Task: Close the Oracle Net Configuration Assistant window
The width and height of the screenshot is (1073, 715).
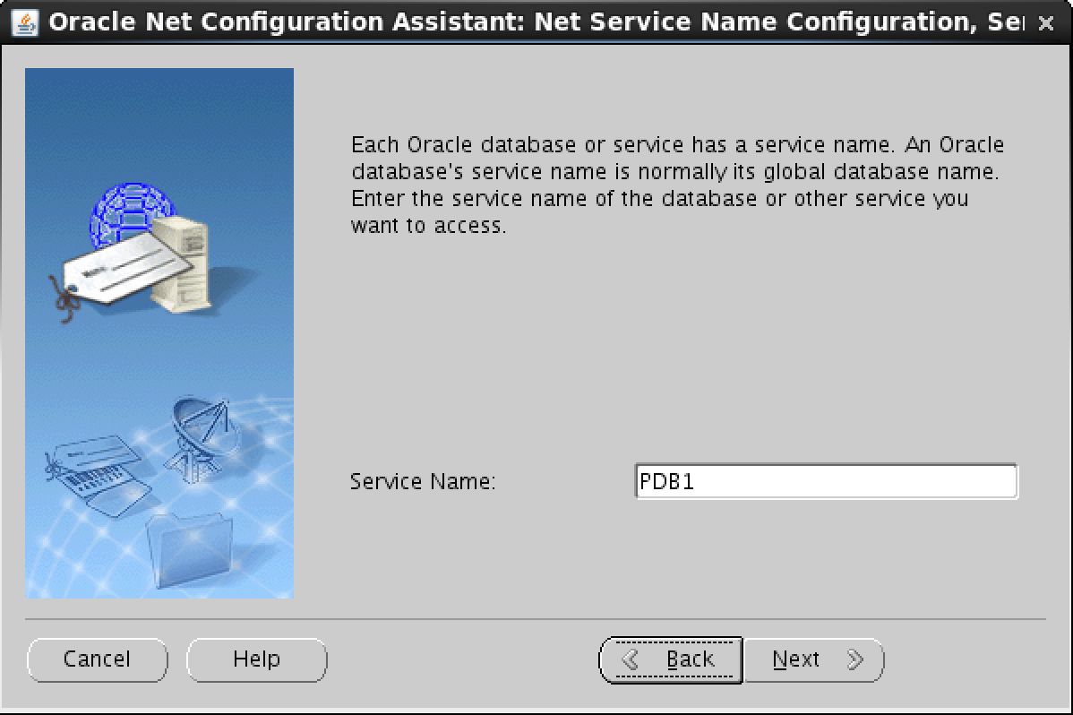Action: (x=1045, y=24)
